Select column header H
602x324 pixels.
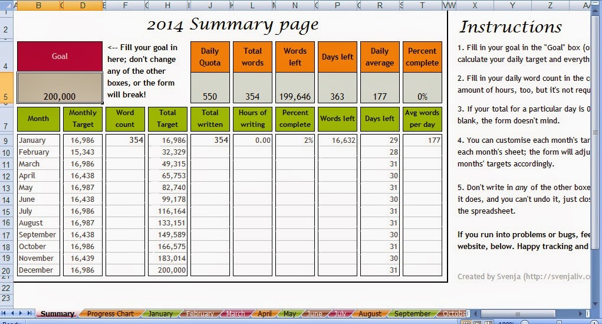168,5
